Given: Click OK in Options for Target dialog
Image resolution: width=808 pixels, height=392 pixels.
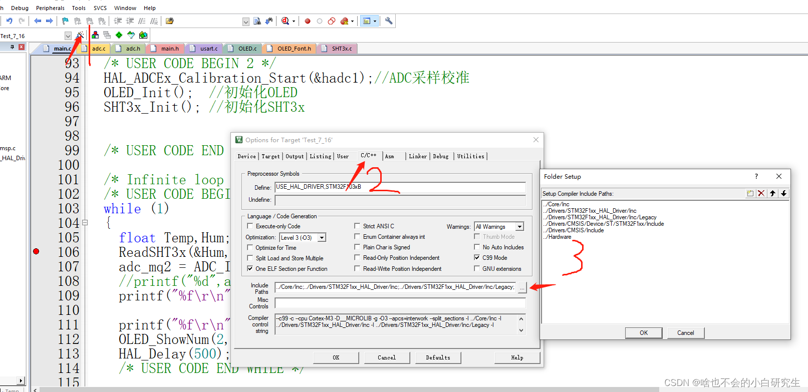Looking at the screenshot, I should coord(336,357).
